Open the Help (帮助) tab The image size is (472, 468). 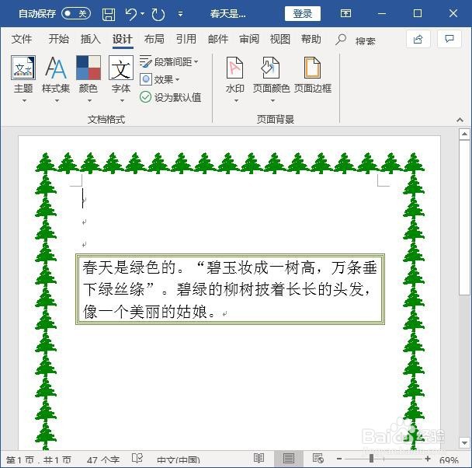(x=311, y=39)
